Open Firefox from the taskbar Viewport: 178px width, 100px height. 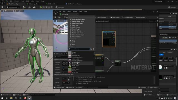25,98
